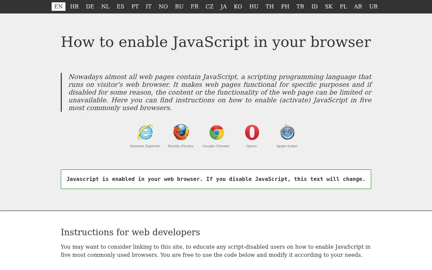The image size is (432, 270).
Task: Go to the AR language version
Action: coord(358,6)
